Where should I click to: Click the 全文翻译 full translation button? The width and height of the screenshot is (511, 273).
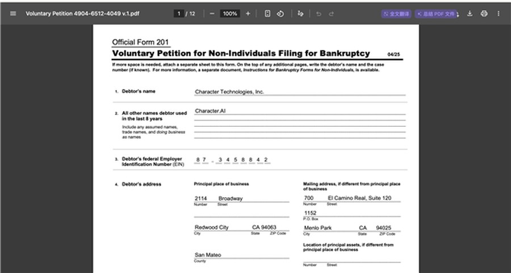pos(396,14)
